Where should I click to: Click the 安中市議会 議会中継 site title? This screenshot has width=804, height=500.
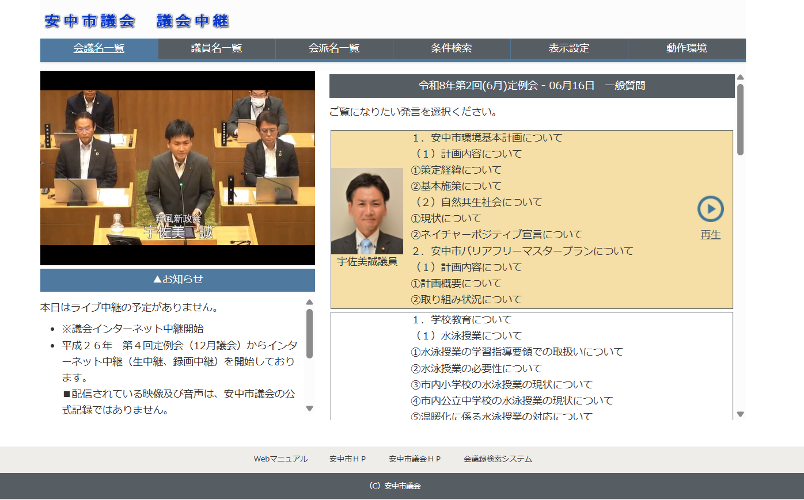click(136, 21)
